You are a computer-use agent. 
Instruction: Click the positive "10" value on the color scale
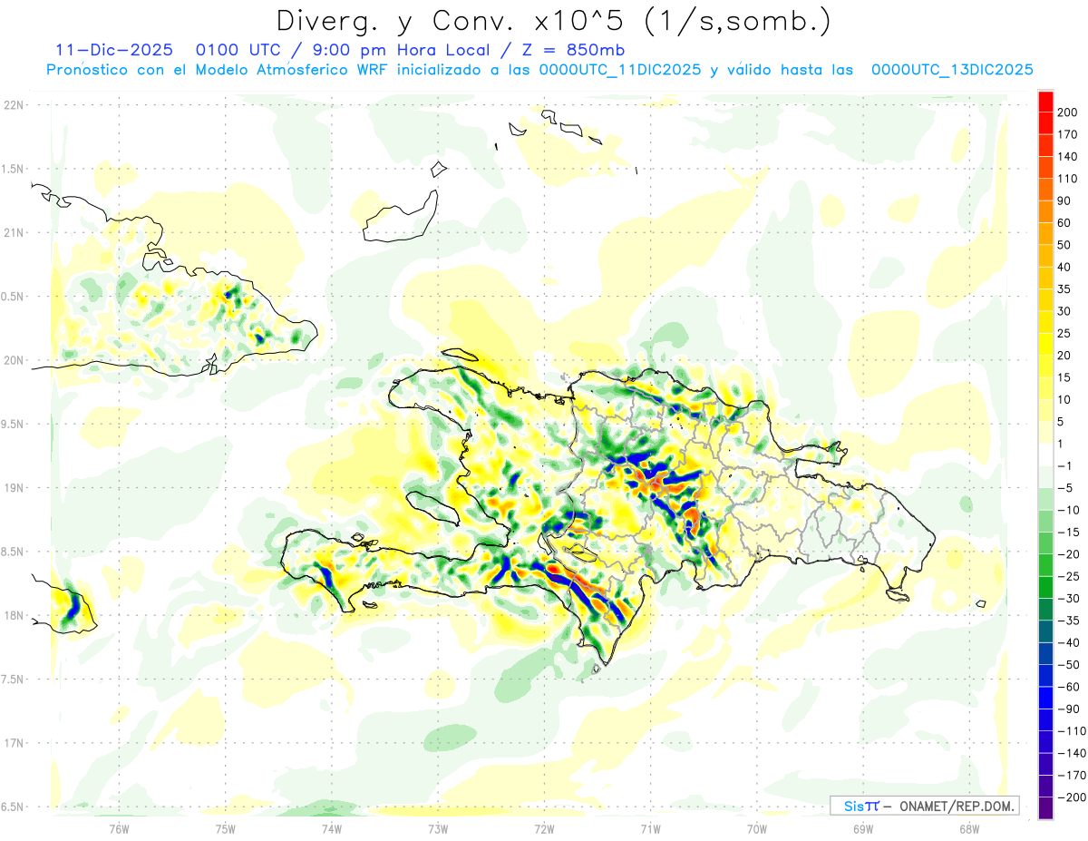click(1065, 399)
